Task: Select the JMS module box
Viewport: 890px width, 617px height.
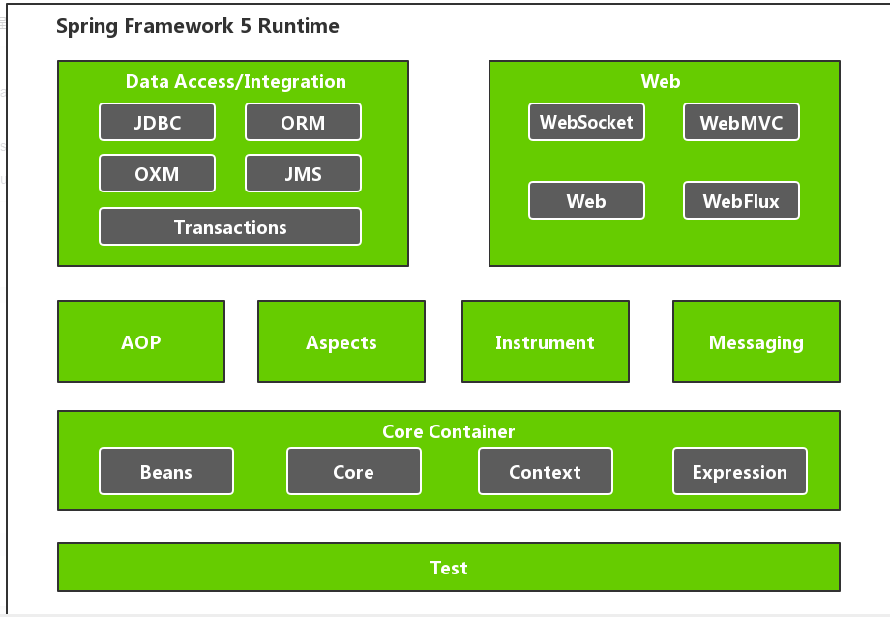Action: [x=303, y=173]
